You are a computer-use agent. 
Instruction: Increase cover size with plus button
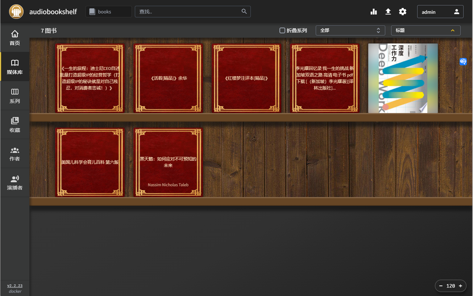460,286
